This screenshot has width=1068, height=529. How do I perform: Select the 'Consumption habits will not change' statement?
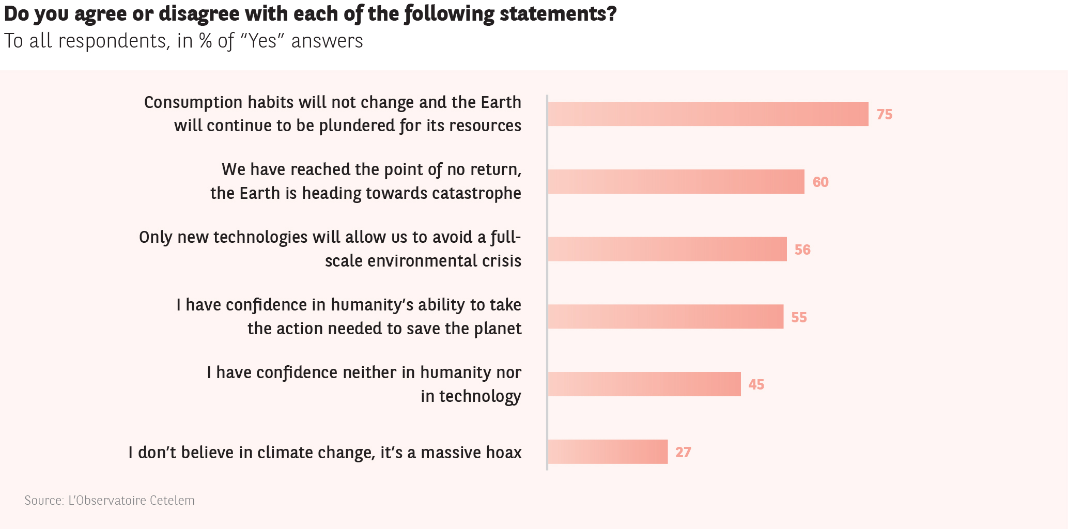tap(332, 114)
